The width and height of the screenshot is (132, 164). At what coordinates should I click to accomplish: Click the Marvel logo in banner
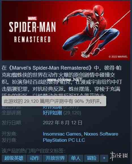pos(32,18)
